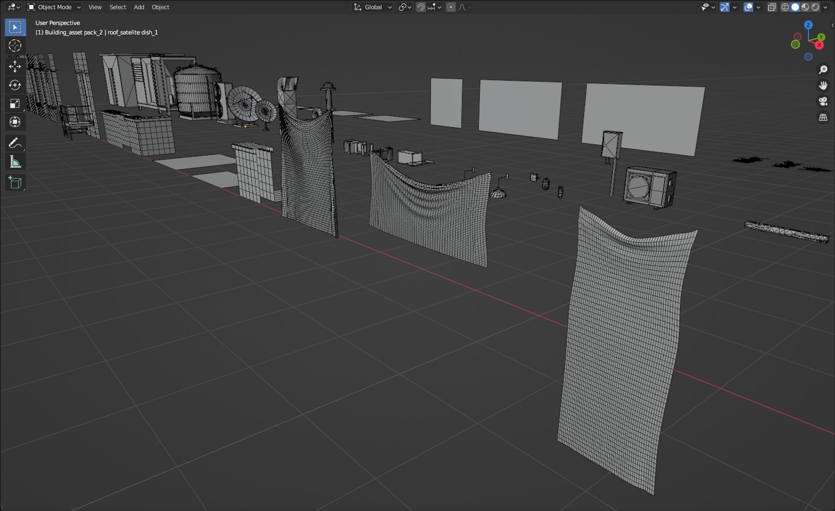835x511 pixels.
Task: Toggle snapping magnet
Action: coord(421,7)
